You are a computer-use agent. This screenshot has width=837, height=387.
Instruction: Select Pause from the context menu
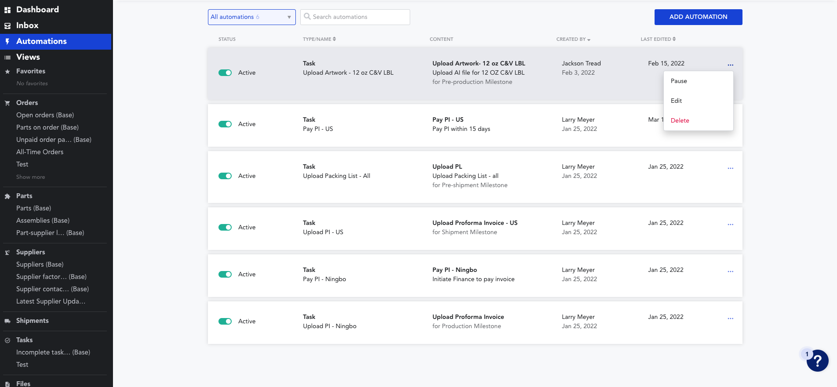[x=679, y=81]
